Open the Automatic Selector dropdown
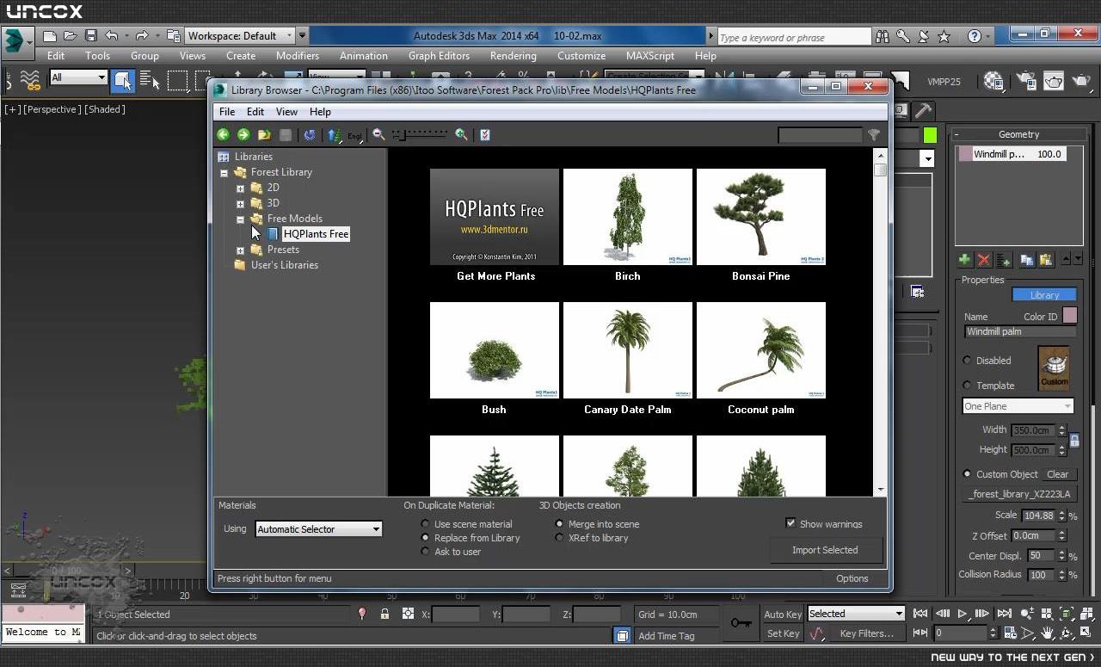The height and width of the screenshot is (667, 1101). [x=318, y=529]
